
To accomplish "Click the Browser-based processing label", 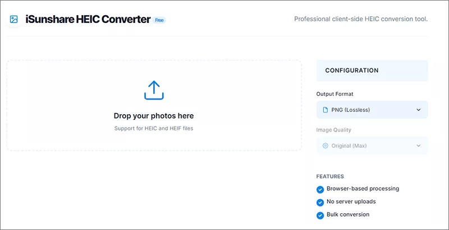I will [363, 189].
